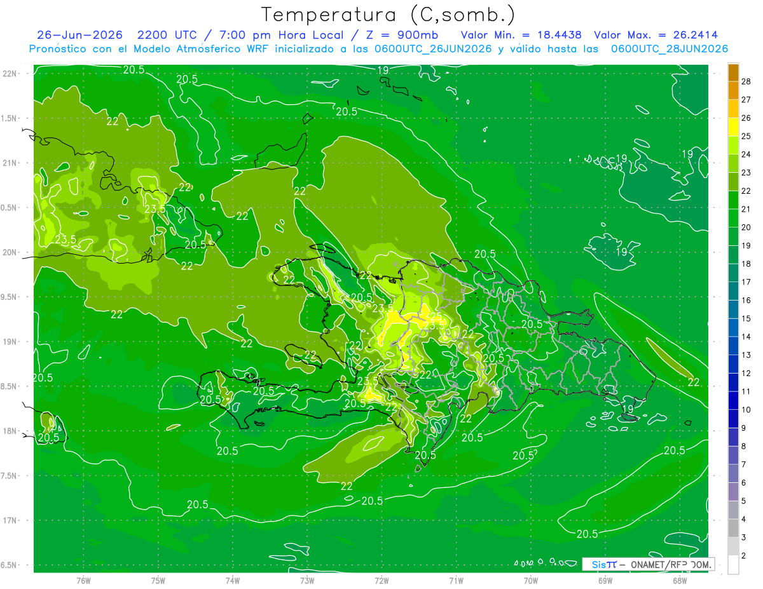Select the "26-Jun-2026" forecast date text
Viewport: 763px width, 589px height.
[79, 35]
